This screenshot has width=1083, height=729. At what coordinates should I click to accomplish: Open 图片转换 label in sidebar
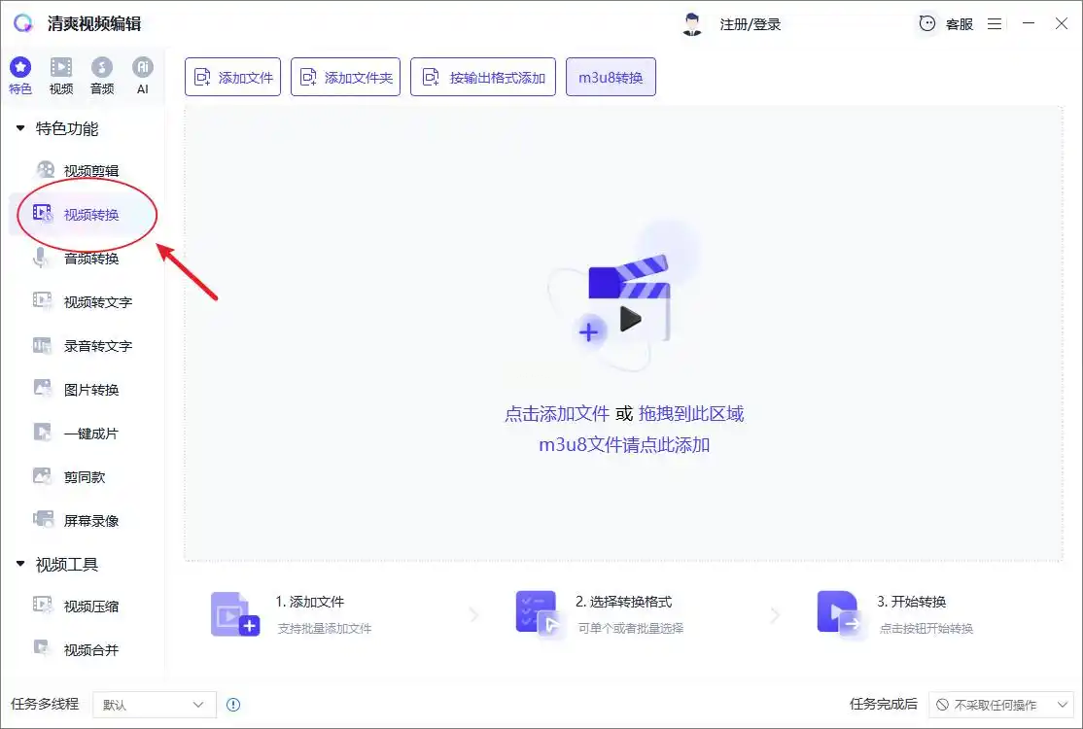pos(91,390)
